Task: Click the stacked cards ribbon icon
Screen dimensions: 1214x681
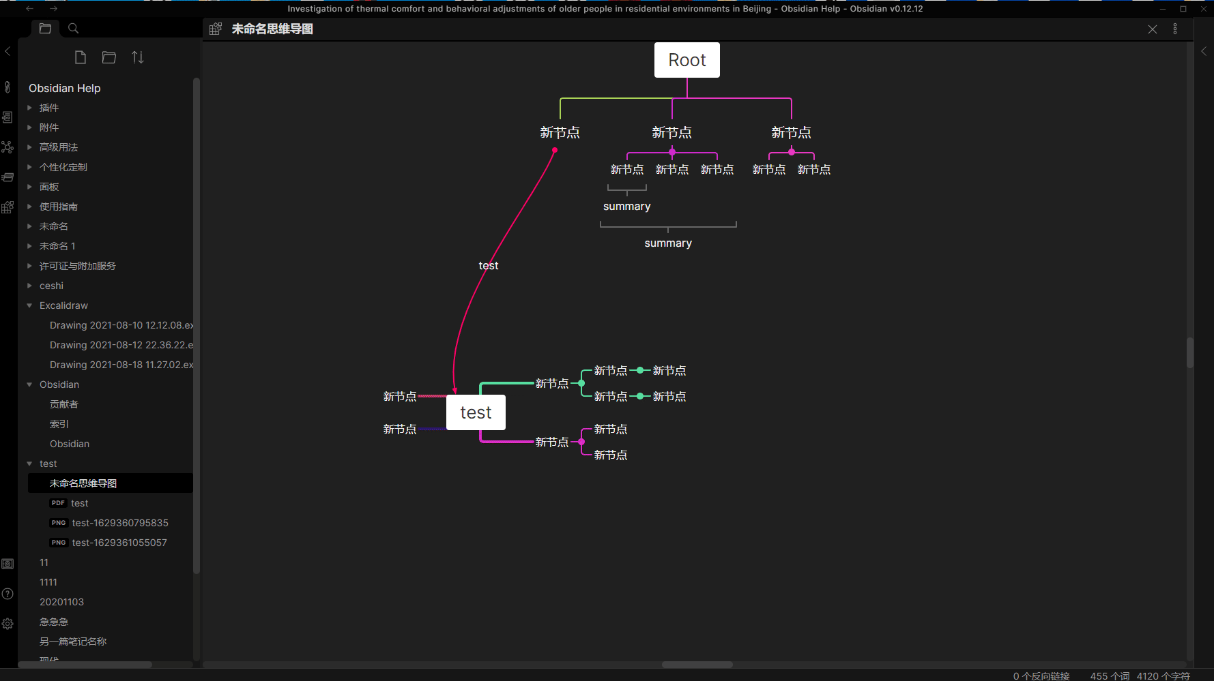Action: [x=8, y=177]
